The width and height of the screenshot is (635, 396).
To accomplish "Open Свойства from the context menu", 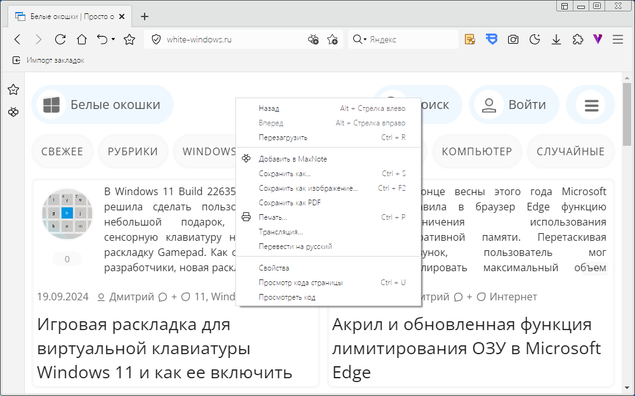I will [329, 268].
